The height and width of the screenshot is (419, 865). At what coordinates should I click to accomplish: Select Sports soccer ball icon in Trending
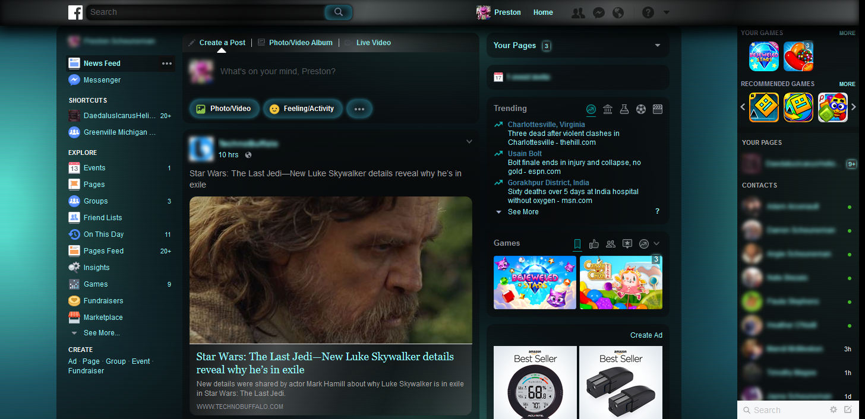[641, 109]
